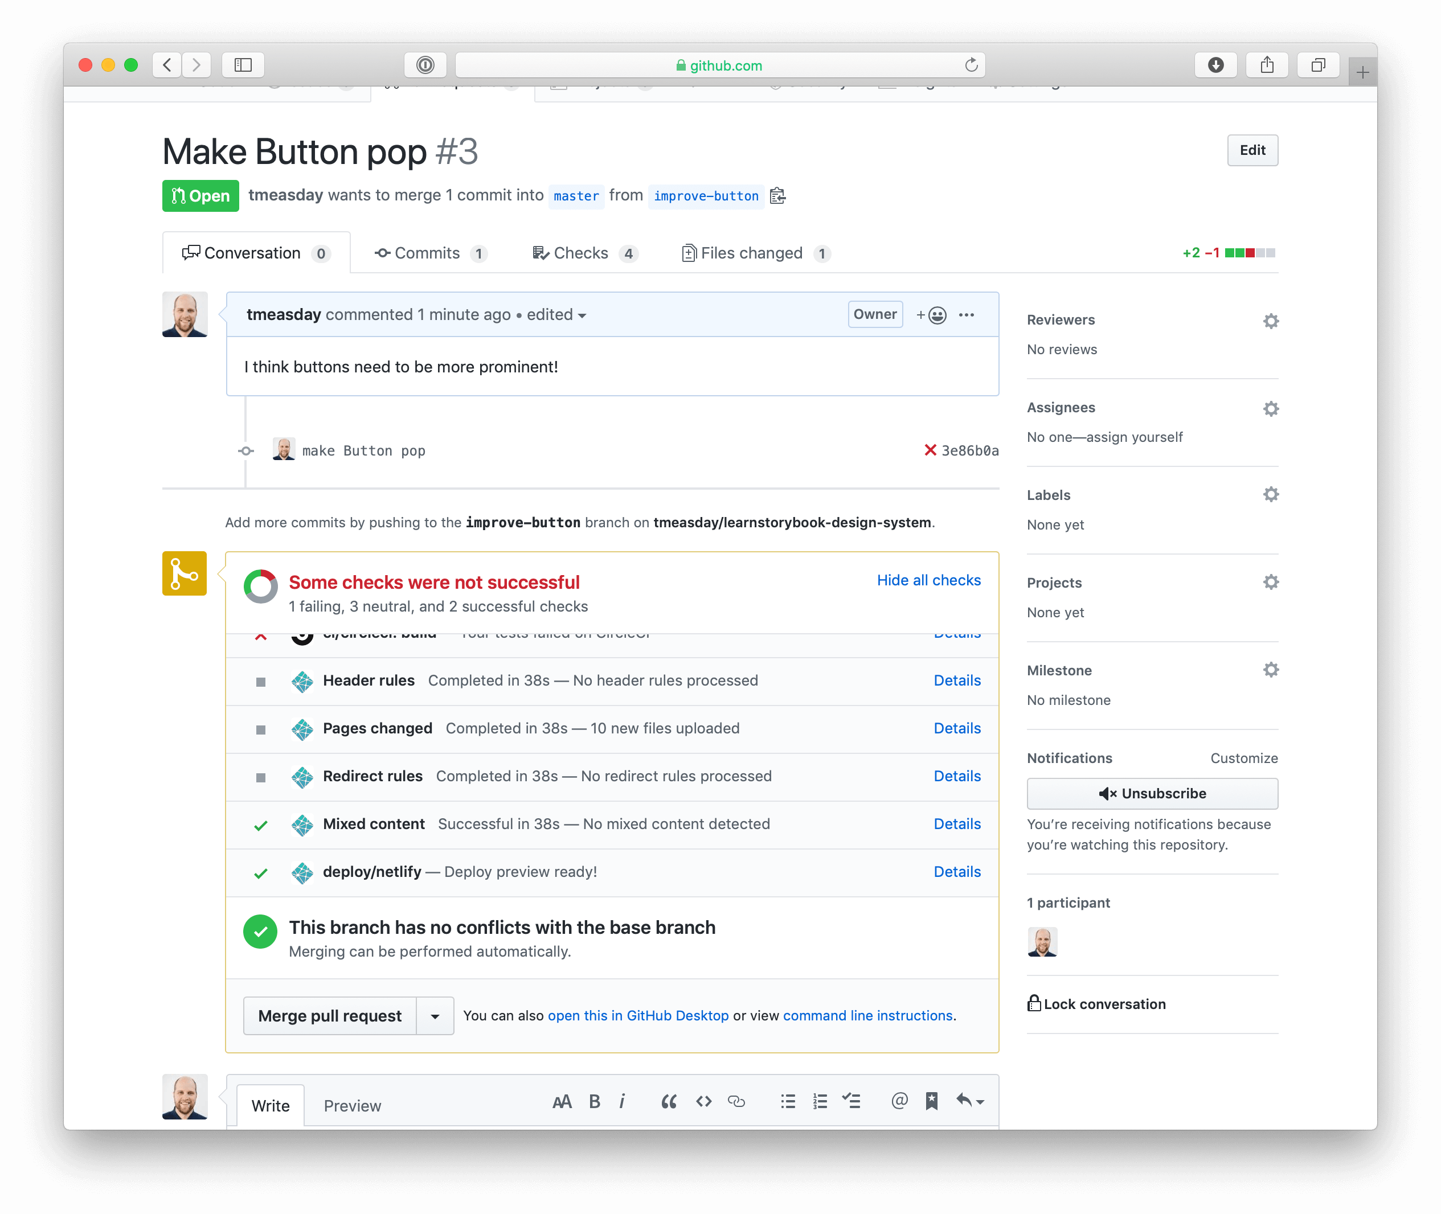Go back with Safari's back arrow
The height and width of the screenshot is (1214, 1441).
(x=167, y=65)
